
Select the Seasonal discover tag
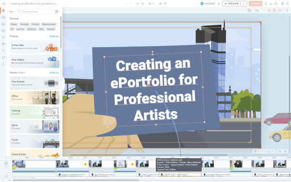point(51,29)
